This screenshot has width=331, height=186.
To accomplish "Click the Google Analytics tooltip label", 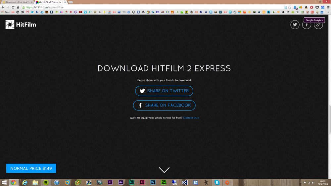I will click(x=314, y=20).
